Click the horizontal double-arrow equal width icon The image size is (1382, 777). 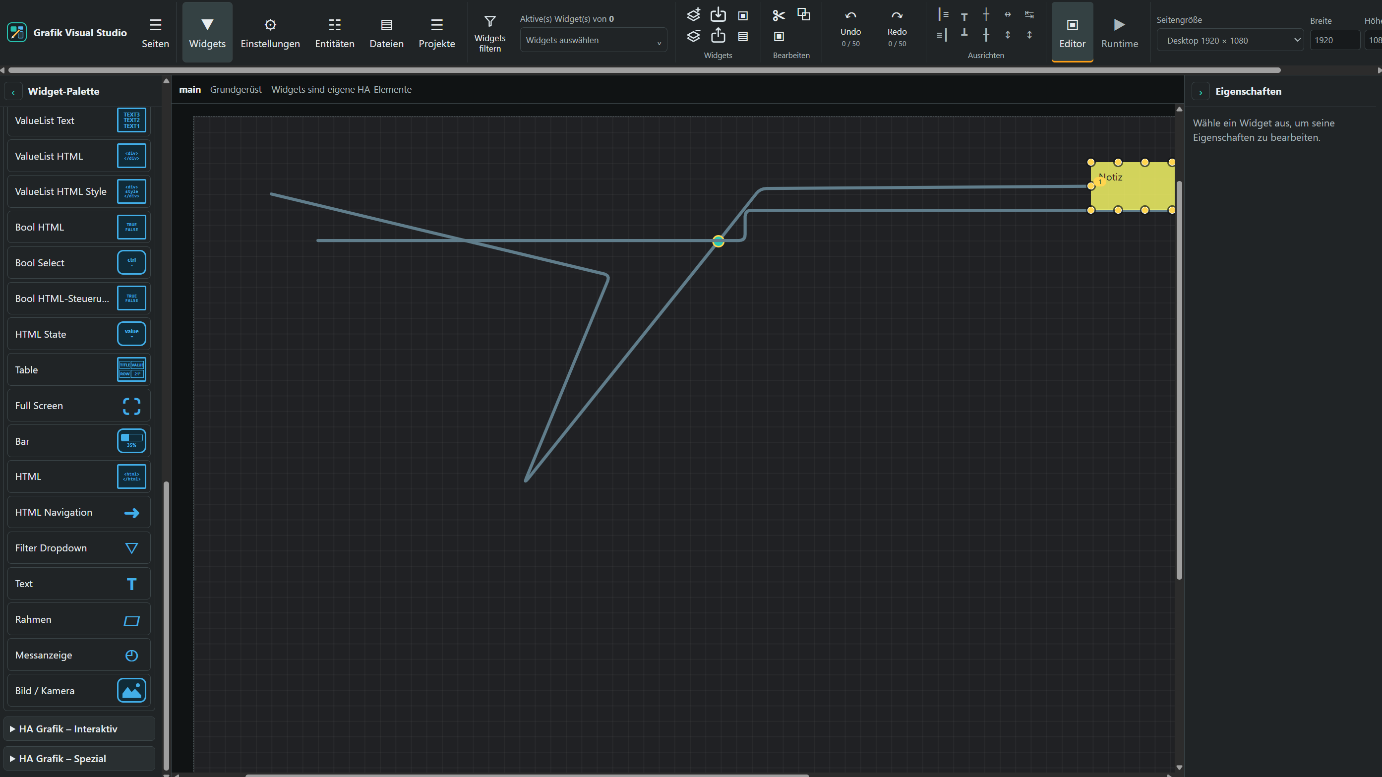pyautogui.click(x=1008, y=14)
